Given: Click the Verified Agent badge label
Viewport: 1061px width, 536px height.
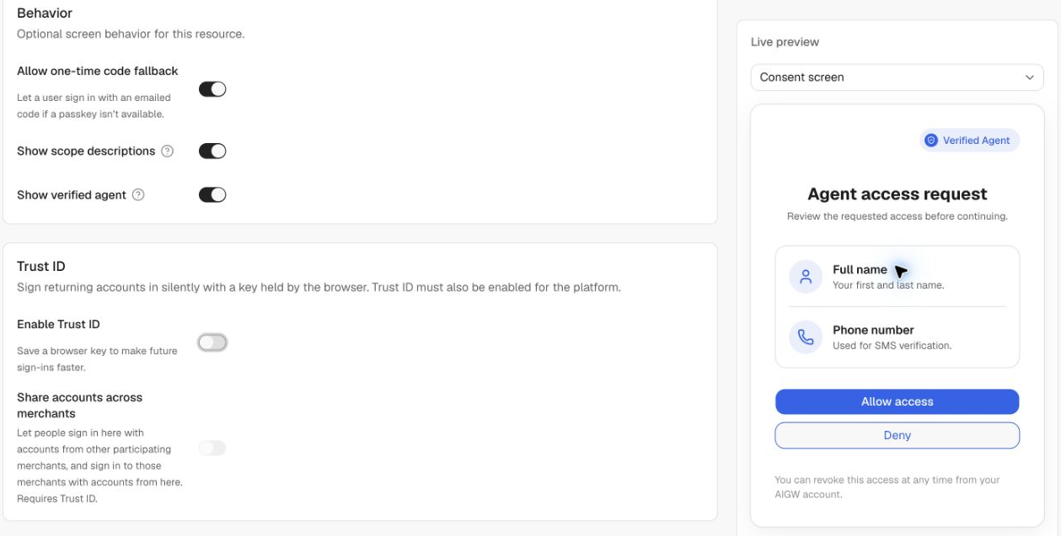Looking at the screenshot, I should (x=976, y=141).
